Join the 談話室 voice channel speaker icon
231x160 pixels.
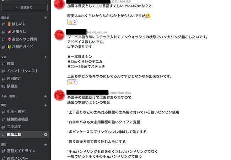3,86
